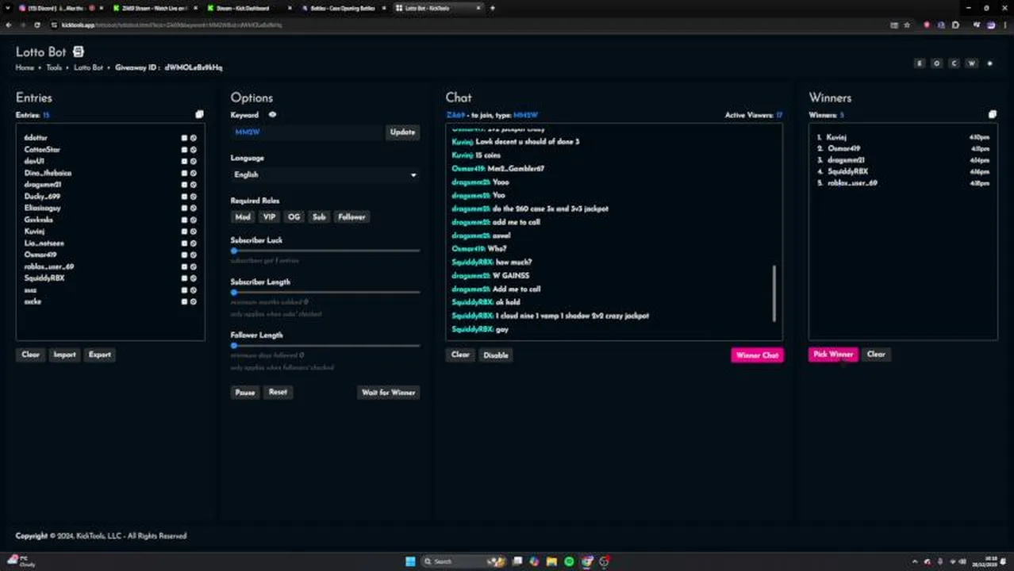Block entry Kuvinj using its circle icon
The height and width of the screenshot is (571, 1014).
pos(193,232)
